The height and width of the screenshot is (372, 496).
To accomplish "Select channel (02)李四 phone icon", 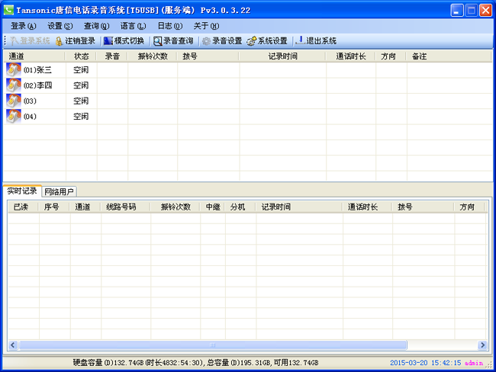I will coord(14,85).
